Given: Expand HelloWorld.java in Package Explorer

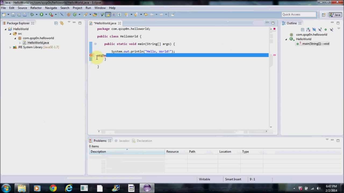Looking at the screenshot, I should pyautogui.click(x=20, y=43).
